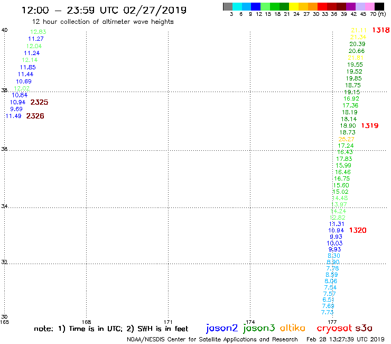Click the wave height value '16.75'

click(x=342, y=179)
